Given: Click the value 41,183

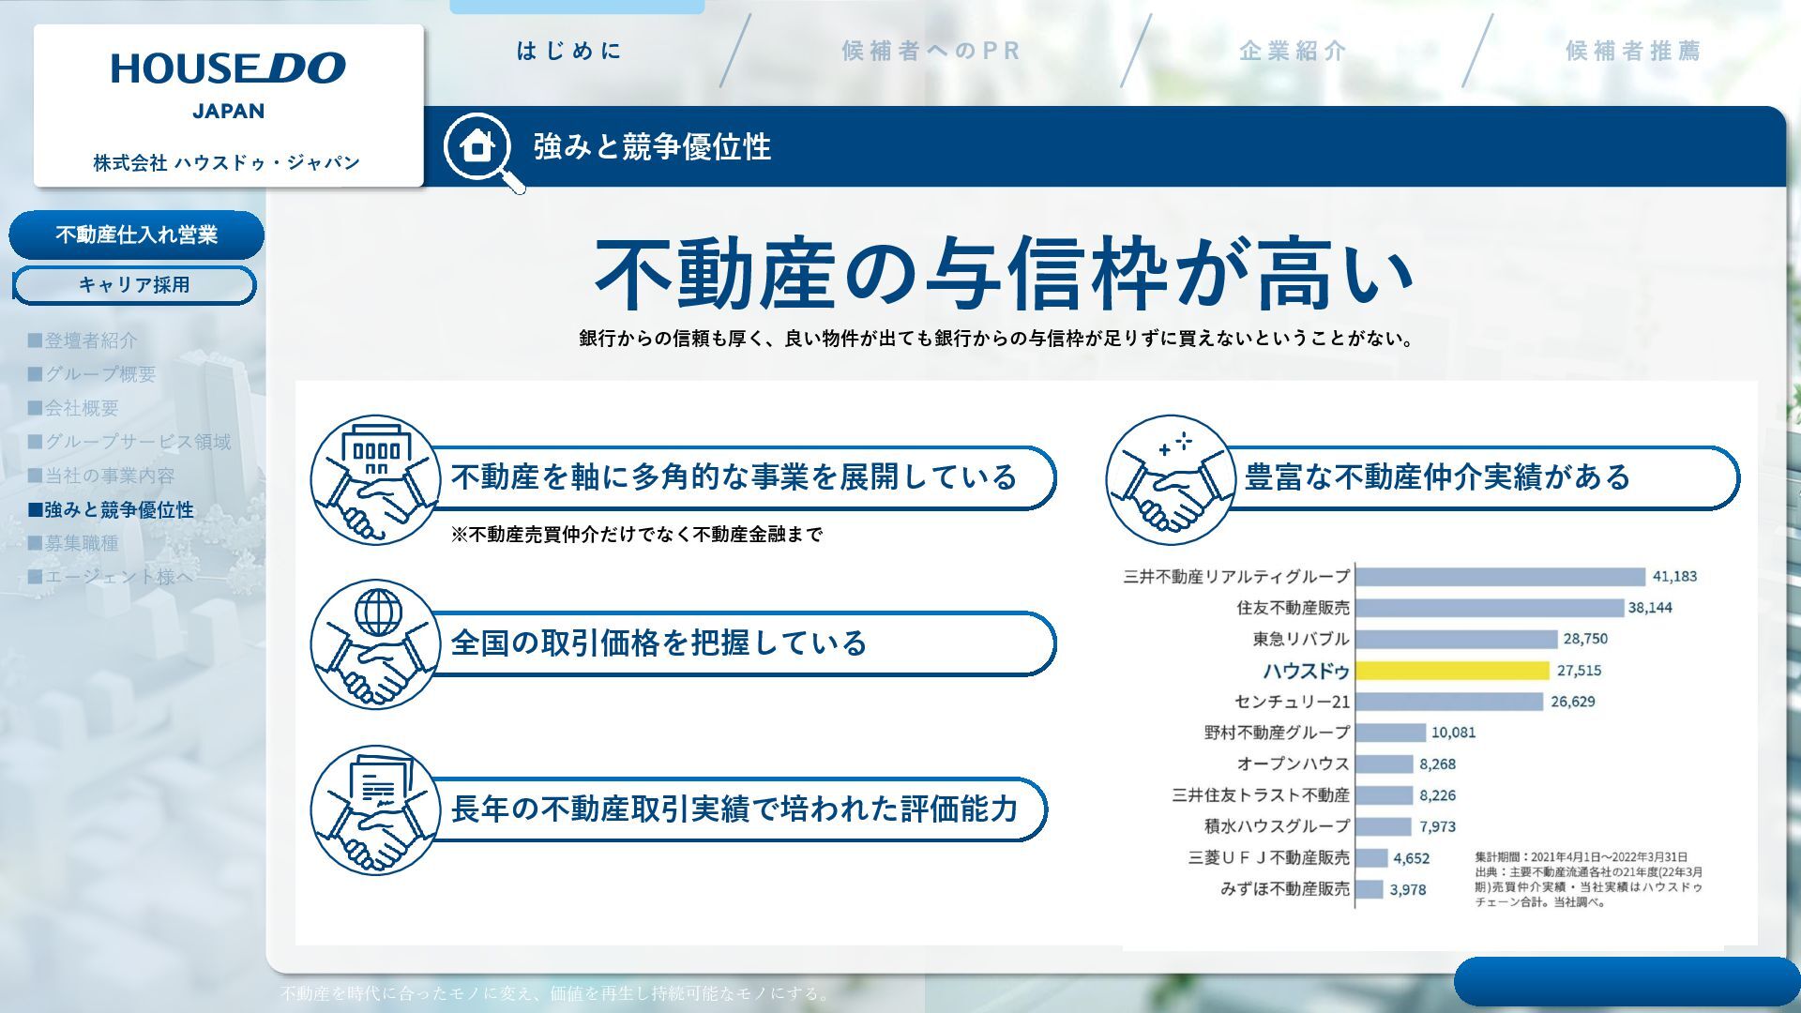Looking at the screenshot, I should [x=1674, y=577].
